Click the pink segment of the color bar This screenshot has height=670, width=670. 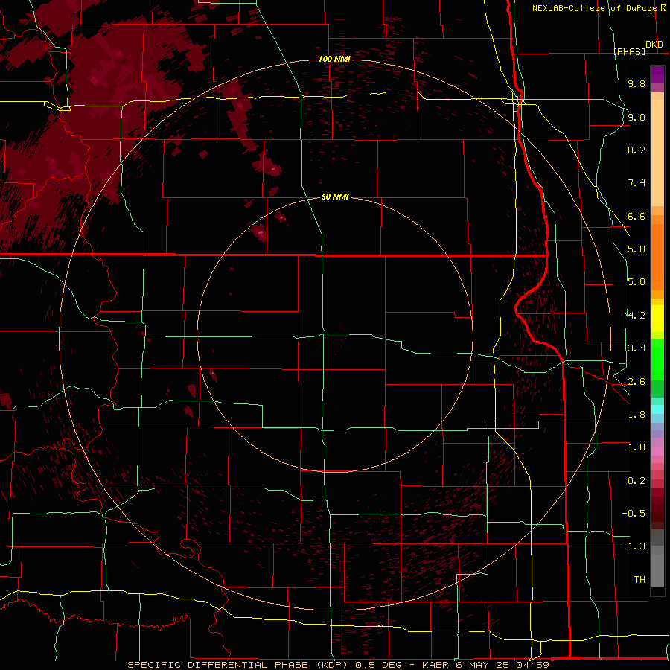657,451
